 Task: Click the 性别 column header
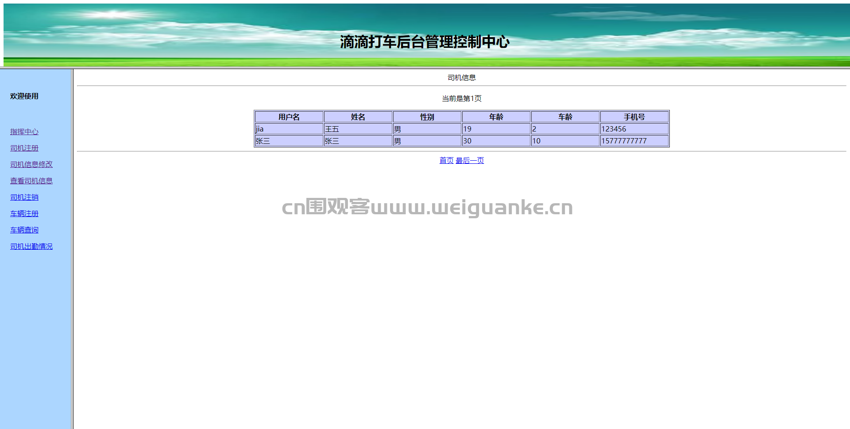coord(427,117)
